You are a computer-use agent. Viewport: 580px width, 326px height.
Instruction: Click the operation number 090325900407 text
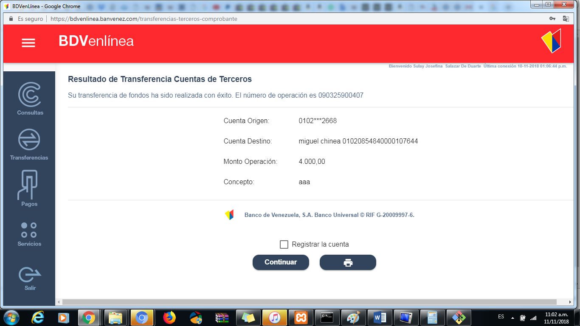[341, 95]
